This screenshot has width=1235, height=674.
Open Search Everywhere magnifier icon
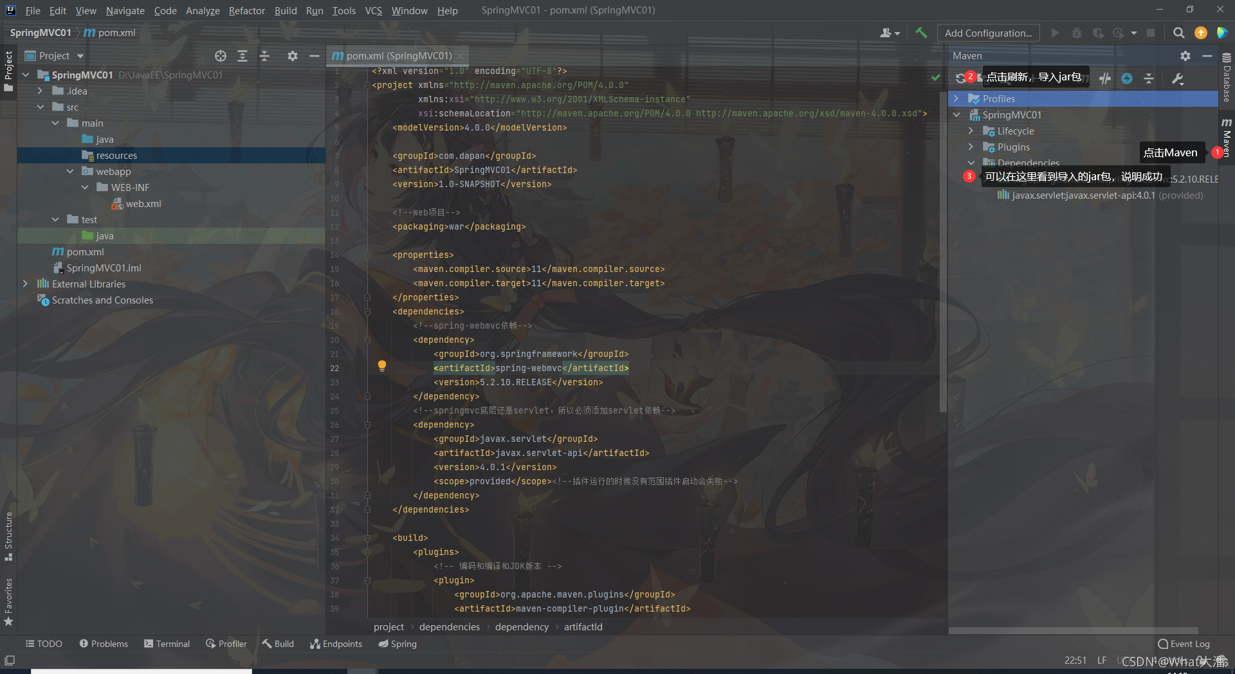pos(1178,33)
